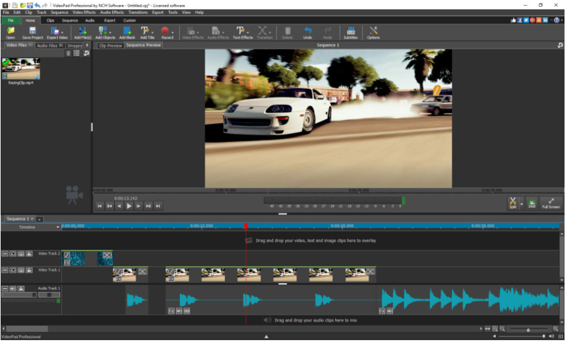Click the Undo button
Image resolution: width=567 pixels, height=342 pixels.
pos(307,32)
